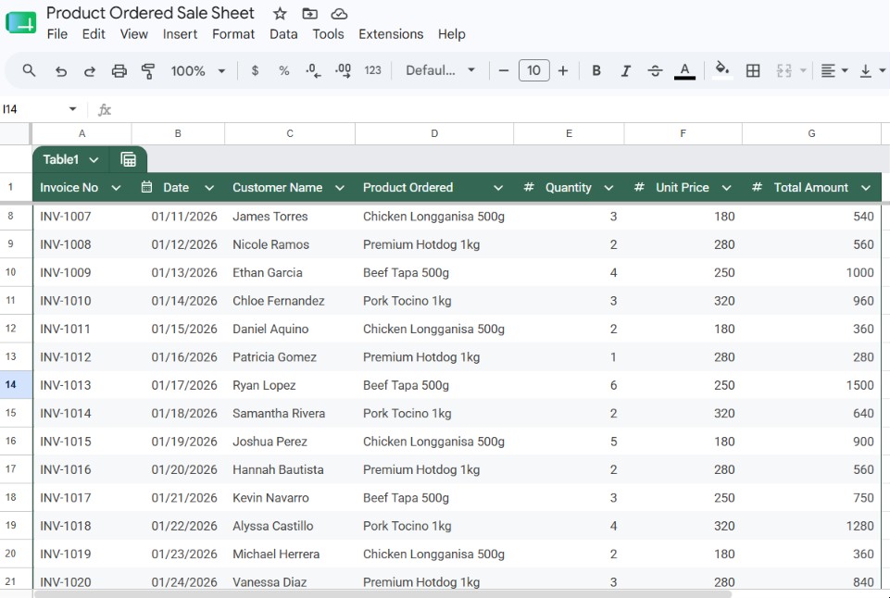Open the Insert menu

tap(180, 34)
